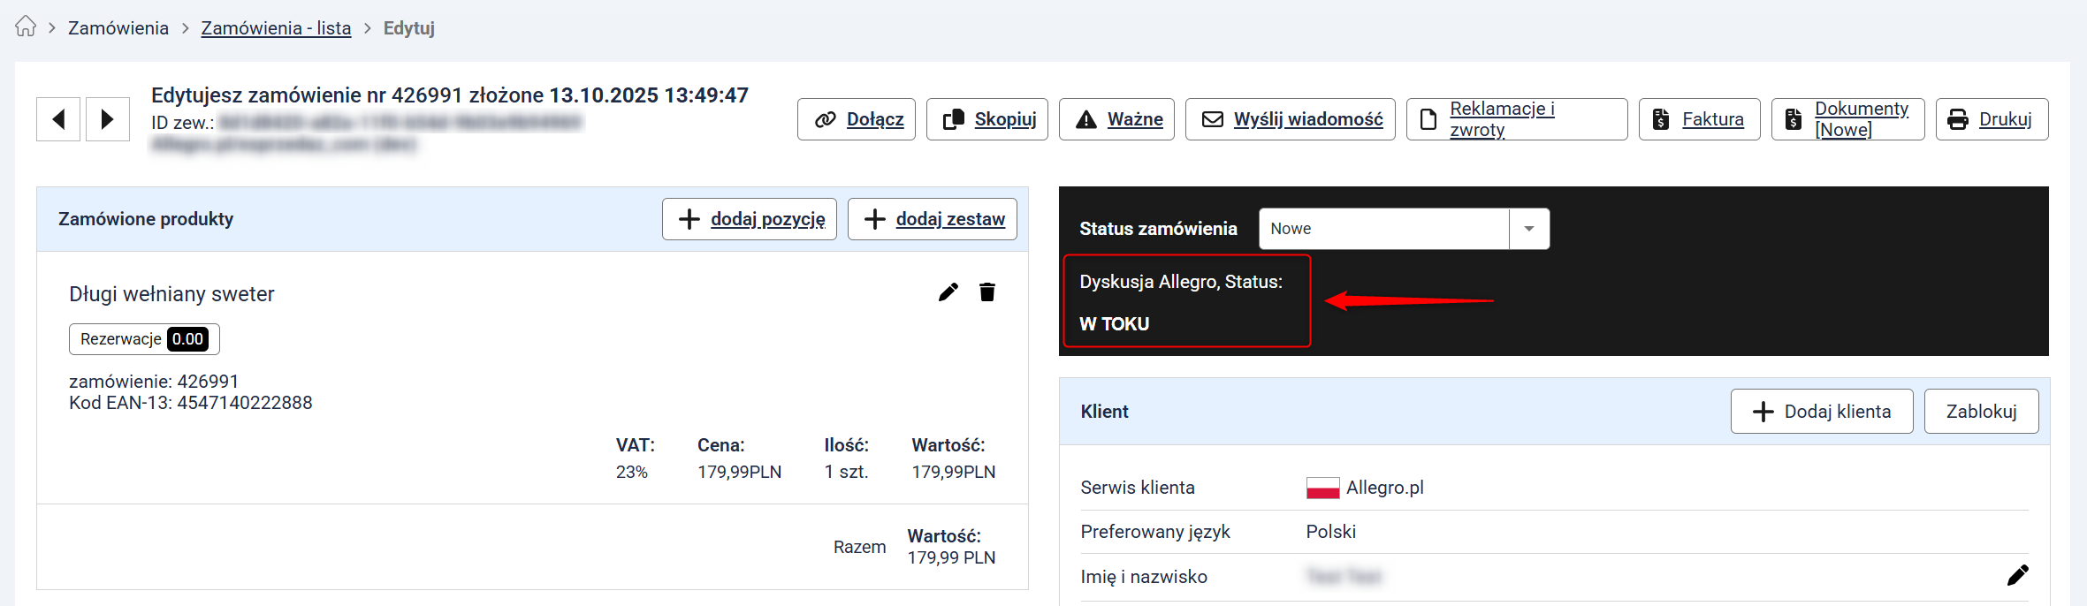Open Wyślij wiadomość message form
Viewport: 2087px width, 606px height.
tap(1290, 119)
